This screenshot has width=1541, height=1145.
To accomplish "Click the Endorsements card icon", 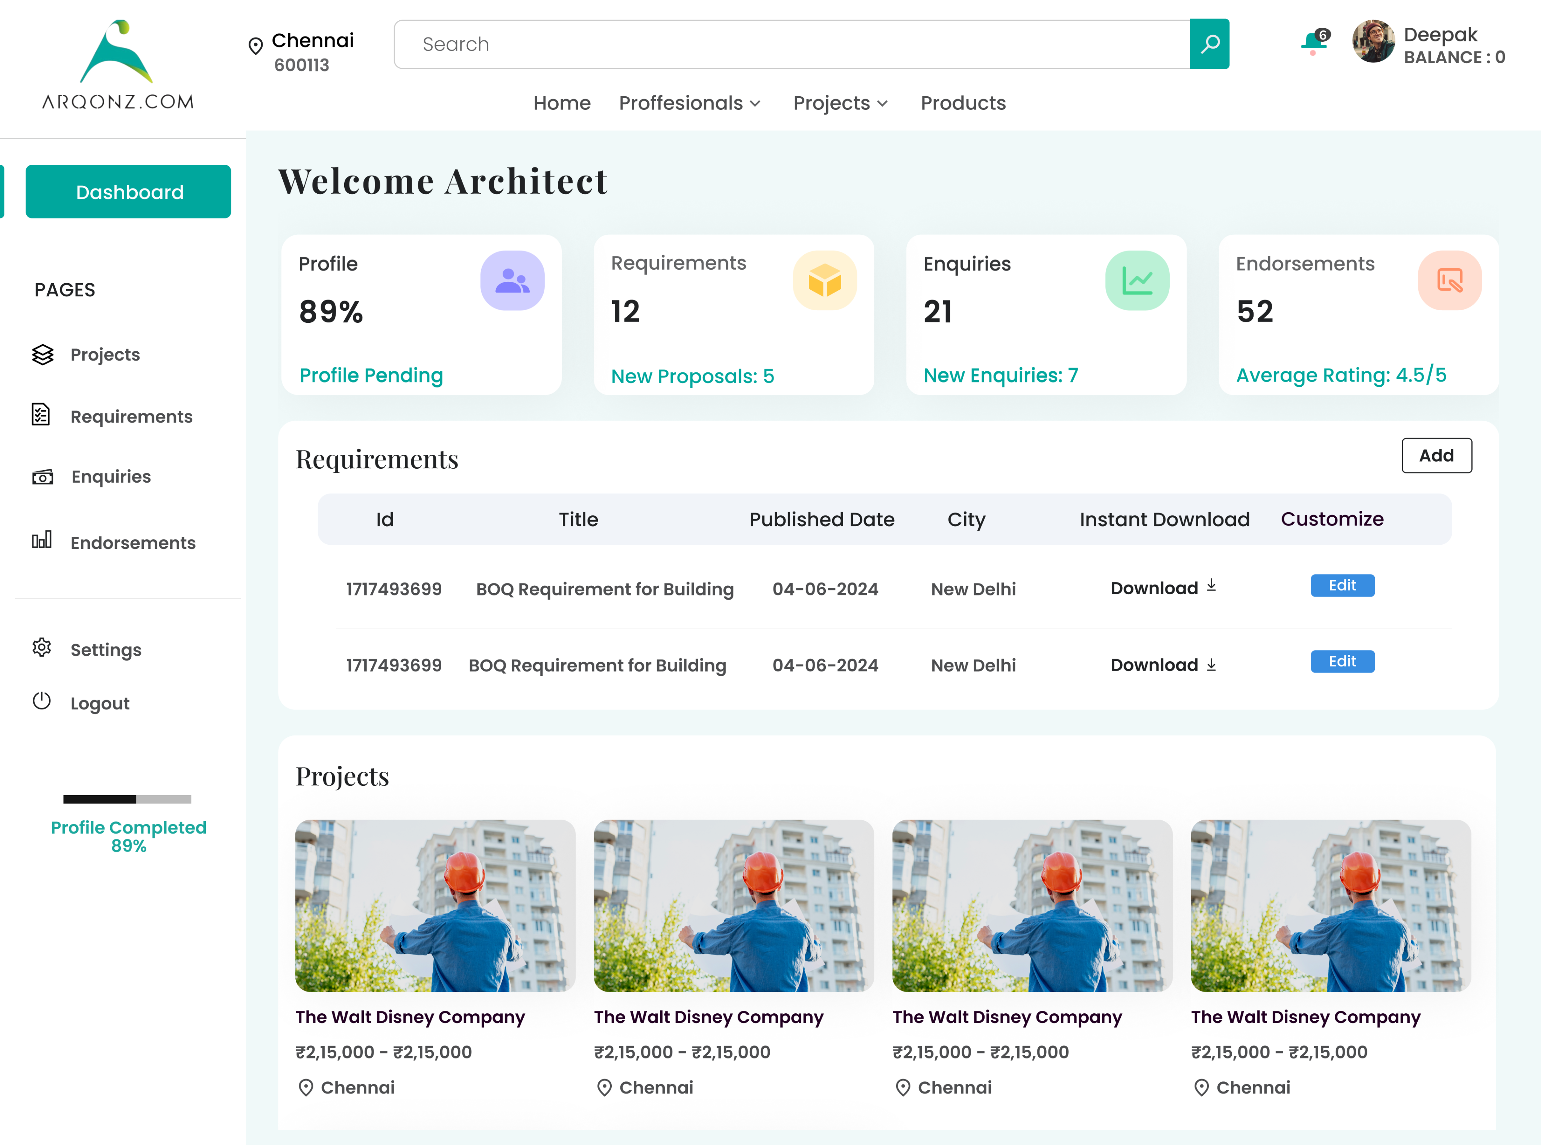I will click(1450, 281).
